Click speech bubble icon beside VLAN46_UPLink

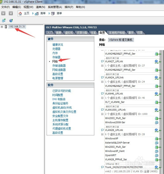102,94
